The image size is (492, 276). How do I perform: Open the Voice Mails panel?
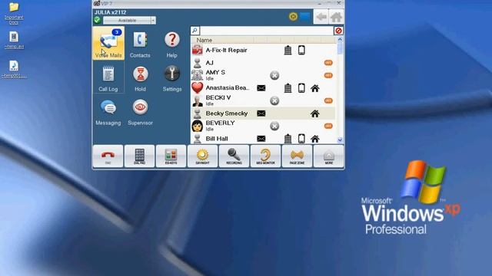click(108, 43)
